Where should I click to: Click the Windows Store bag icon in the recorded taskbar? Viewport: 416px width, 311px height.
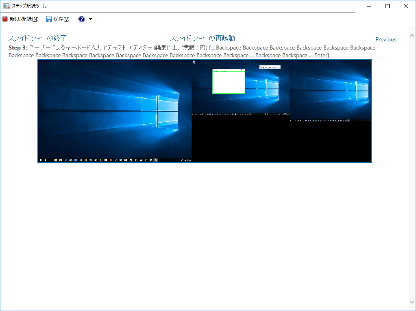[x=76, y=159]
